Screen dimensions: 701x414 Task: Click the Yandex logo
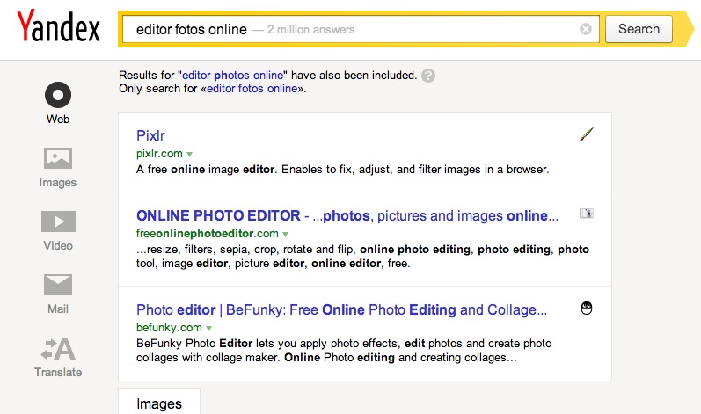point(58,29)
